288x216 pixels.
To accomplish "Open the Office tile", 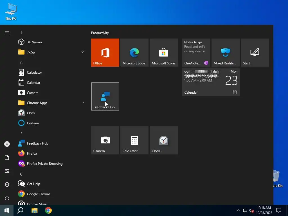I will point(105,53).
